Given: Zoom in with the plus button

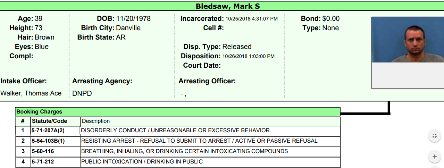Looking at the screenshot, I should click(x=434, y=157).
